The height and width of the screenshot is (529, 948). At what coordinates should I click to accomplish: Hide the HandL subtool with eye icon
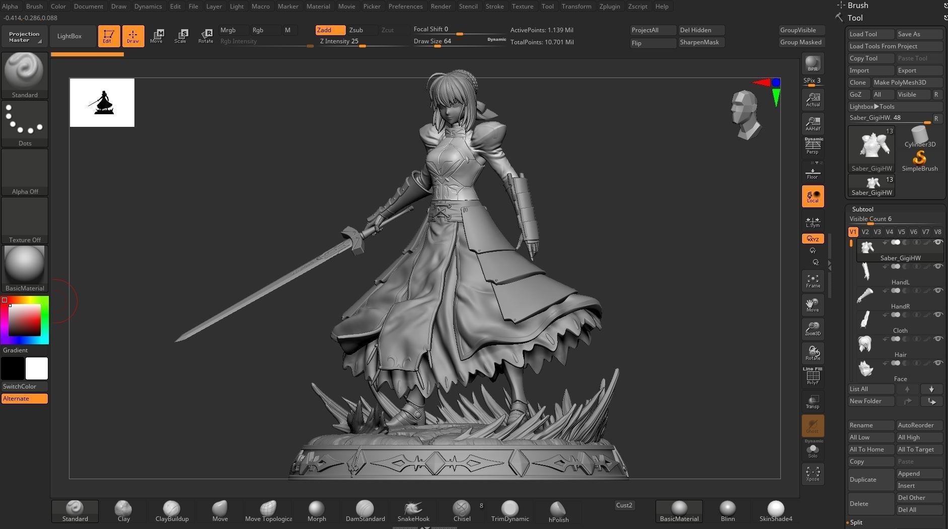(x=938, y=266)
